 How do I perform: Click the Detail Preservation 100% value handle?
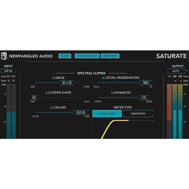146,83
